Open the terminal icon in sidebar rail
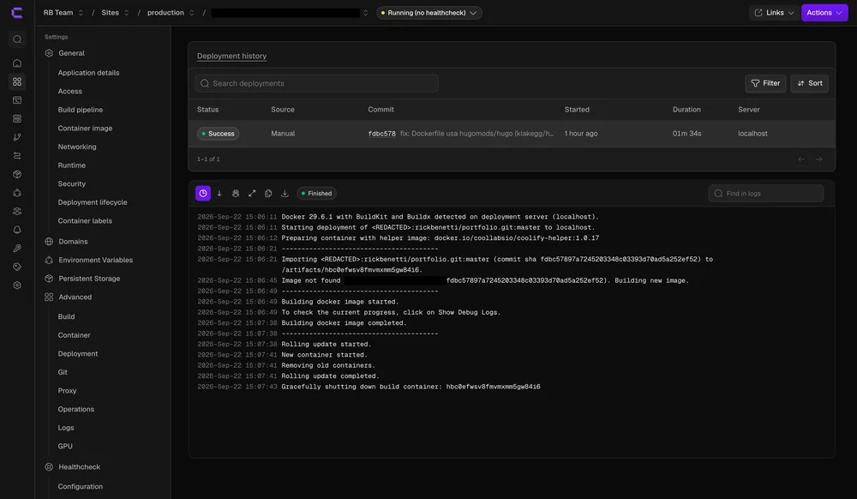The height and width of the screenshot is (499, 857). (17, 100)
